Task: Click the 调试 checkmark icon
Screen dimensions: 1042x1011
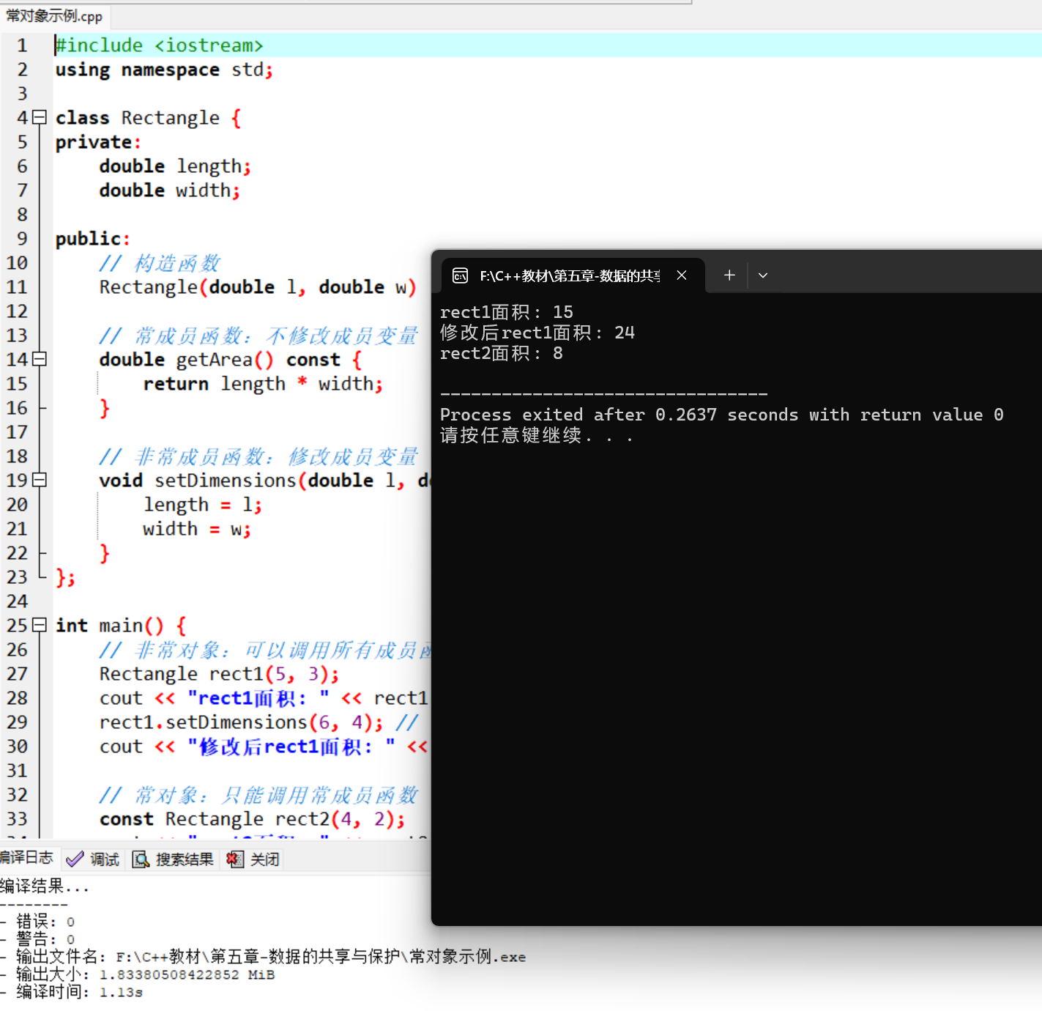Action: 75,859
